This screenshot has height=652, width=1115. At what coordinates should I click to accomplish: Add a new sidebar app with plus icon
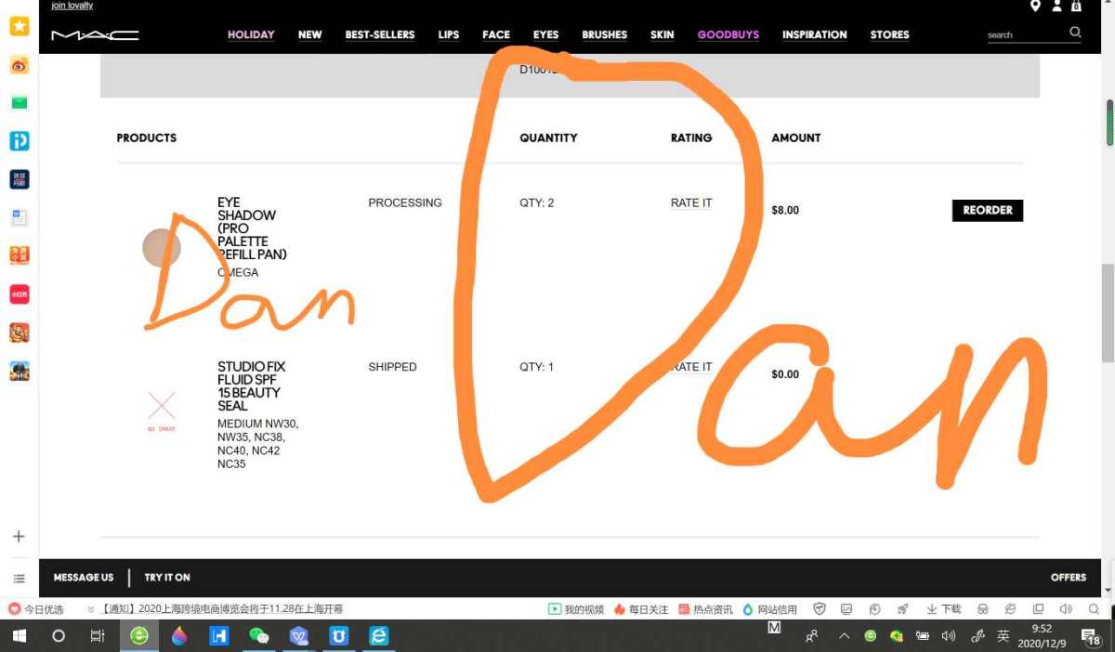19,537
